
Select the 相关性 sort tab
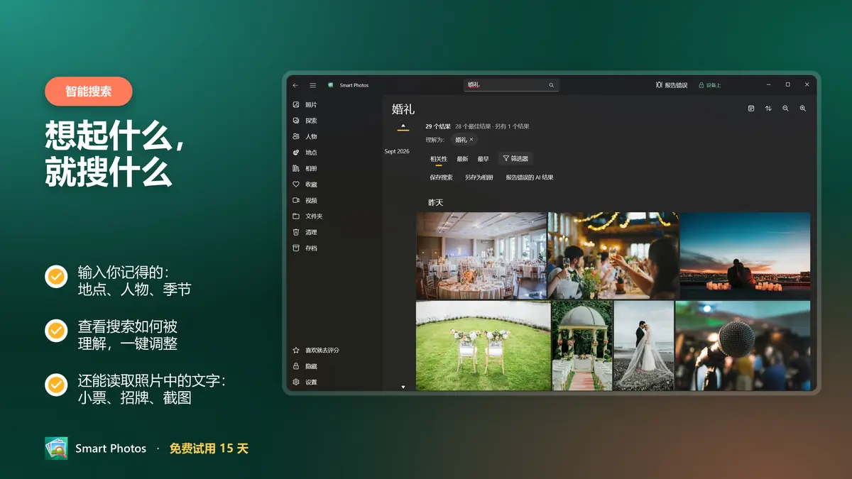coord(439,159)
